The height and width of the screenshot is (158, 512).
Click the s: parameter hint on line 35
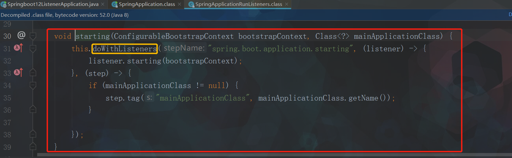pyautogui.click(x=149, y=98)
